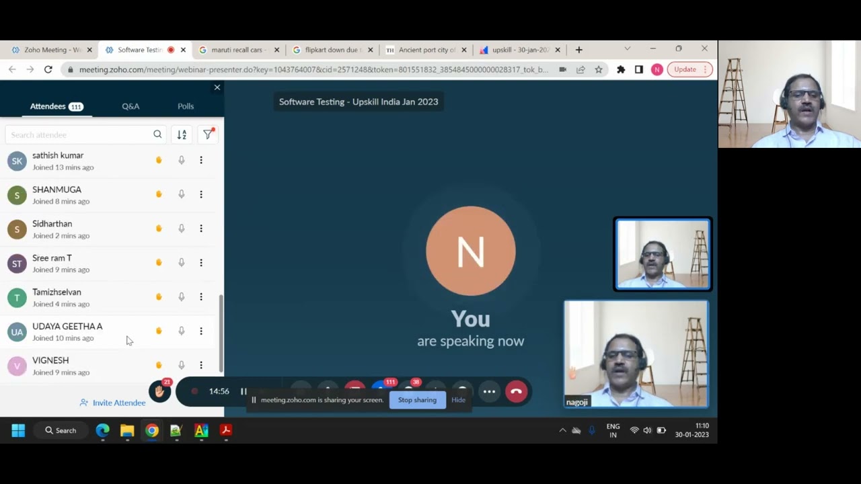Viewport: 861px width, 484px height.
Task: Click Invite Attendee link
Action: click(112, 403)
